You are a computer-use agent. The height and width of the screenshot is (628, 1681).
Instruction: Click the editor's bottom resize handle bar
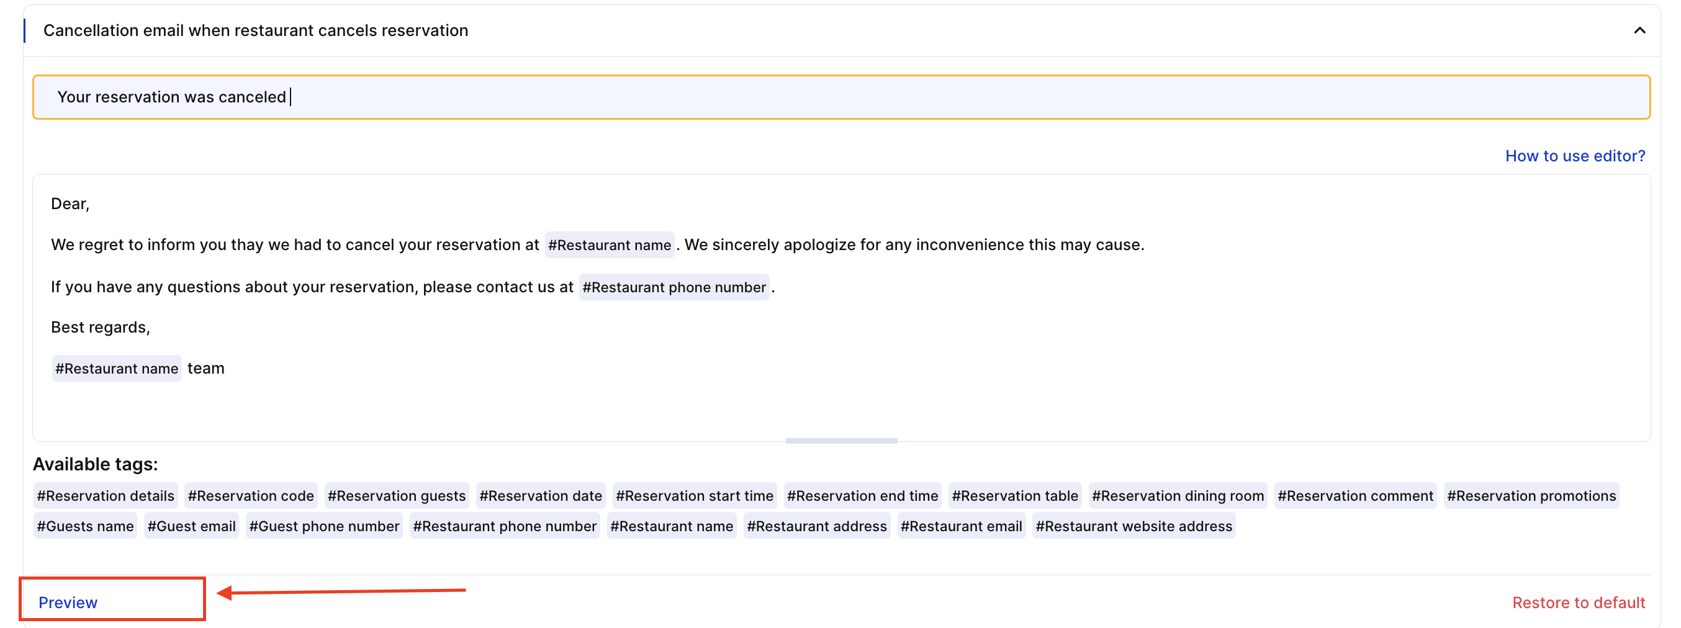click(841, 441)
